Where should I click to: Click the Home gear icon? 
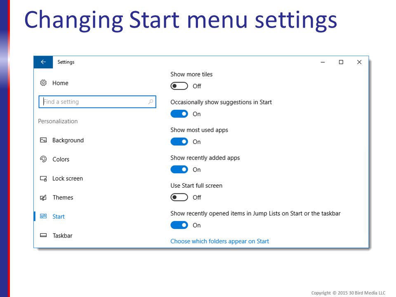click(x=43, y=83)
